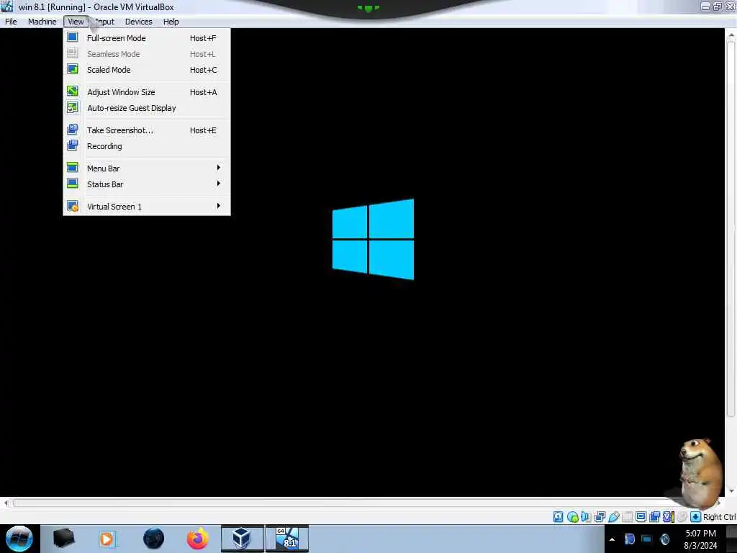Click hard disk activity status icon
The height and width of the screenshot is (553, 737).
[x=558, y=517]
